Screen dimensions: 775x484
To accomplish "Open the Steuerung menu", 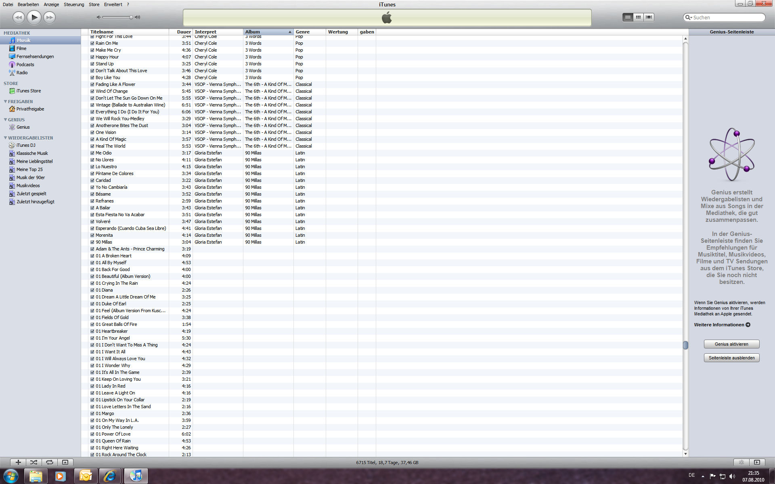I will point(74,4).
